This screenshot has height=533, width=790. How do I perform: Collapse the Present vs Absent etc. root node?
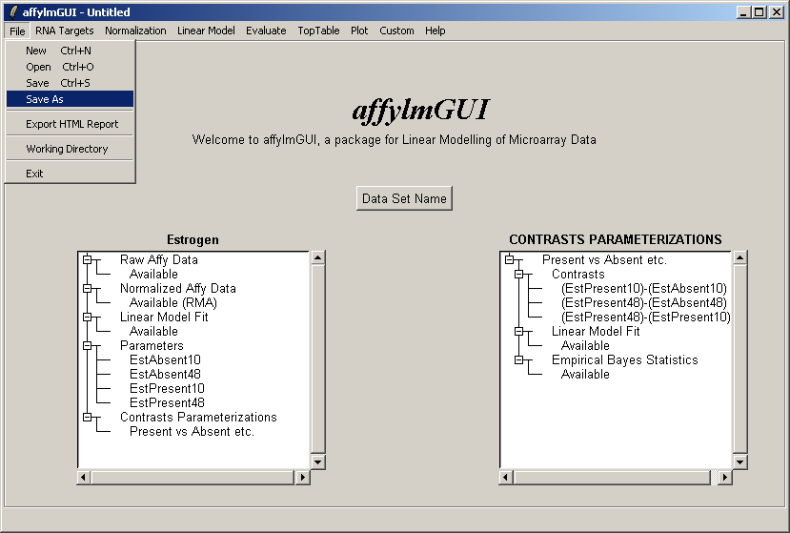coord(508,259)
